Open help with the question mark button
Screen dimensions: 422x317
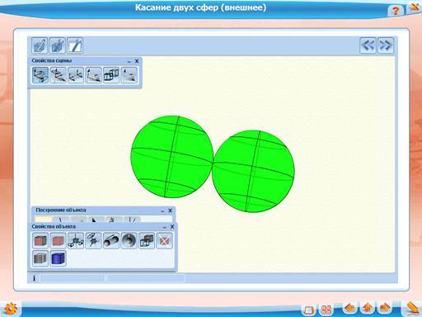coord(396,11)
